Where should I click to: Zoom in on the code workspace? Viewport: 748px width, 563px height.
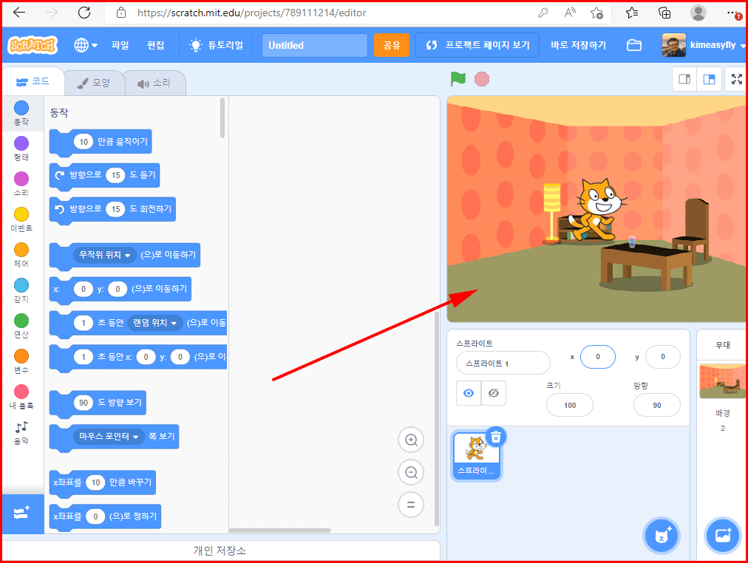[411, 440]
